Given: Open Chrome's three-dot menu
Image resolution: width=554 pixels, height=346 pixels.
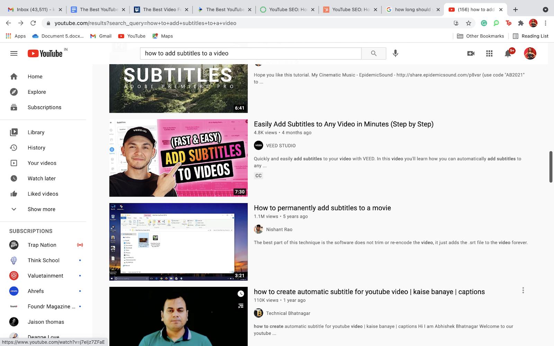Looking at the screenshot, I should 545,23.
